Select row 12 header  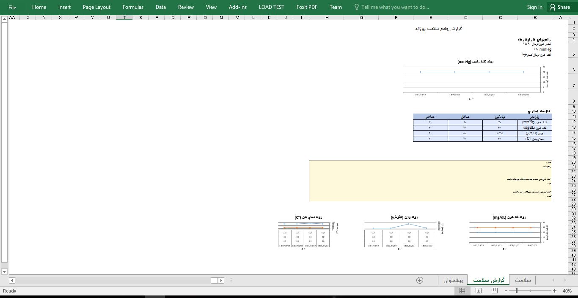(574, 122)
